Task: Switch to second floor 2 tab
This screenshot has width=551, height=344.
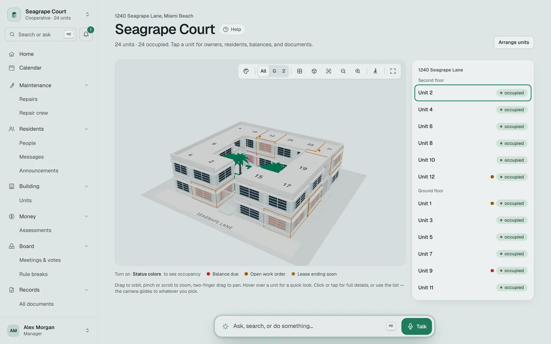Action: click(284, 71)
